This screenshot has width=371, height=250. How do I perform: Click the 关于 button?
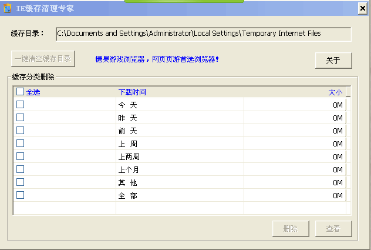click(x=333, y=60)
